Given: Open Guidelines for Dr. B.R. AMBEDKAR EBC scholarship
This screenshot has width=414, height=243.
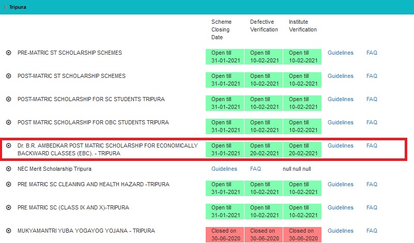Looking at the screenshot, I should point(340,145).
